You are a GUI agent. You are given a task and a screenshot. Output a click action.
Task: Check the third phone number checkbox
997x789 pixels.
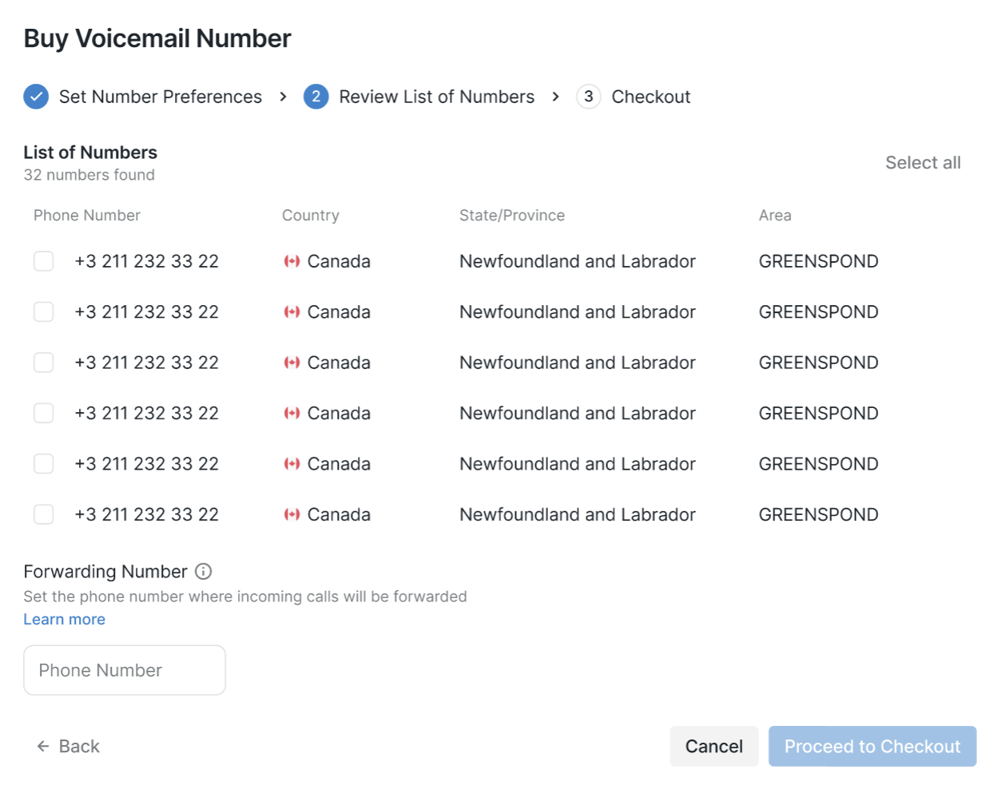44,363
